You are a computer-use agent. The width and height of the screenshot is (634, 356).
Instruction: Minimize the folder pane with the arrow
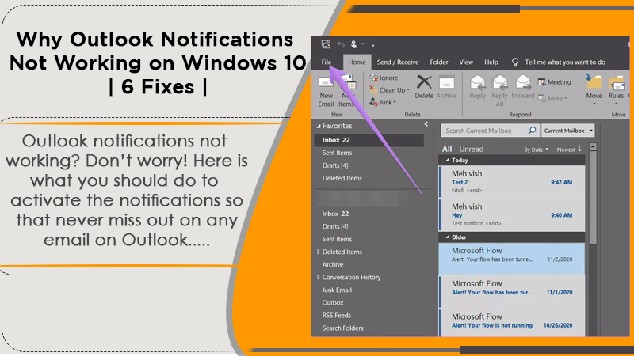tap(426, 124)
